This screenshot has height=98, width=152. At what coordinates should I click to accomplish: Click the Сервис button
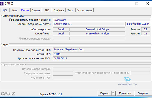click(x=104, y=93)
